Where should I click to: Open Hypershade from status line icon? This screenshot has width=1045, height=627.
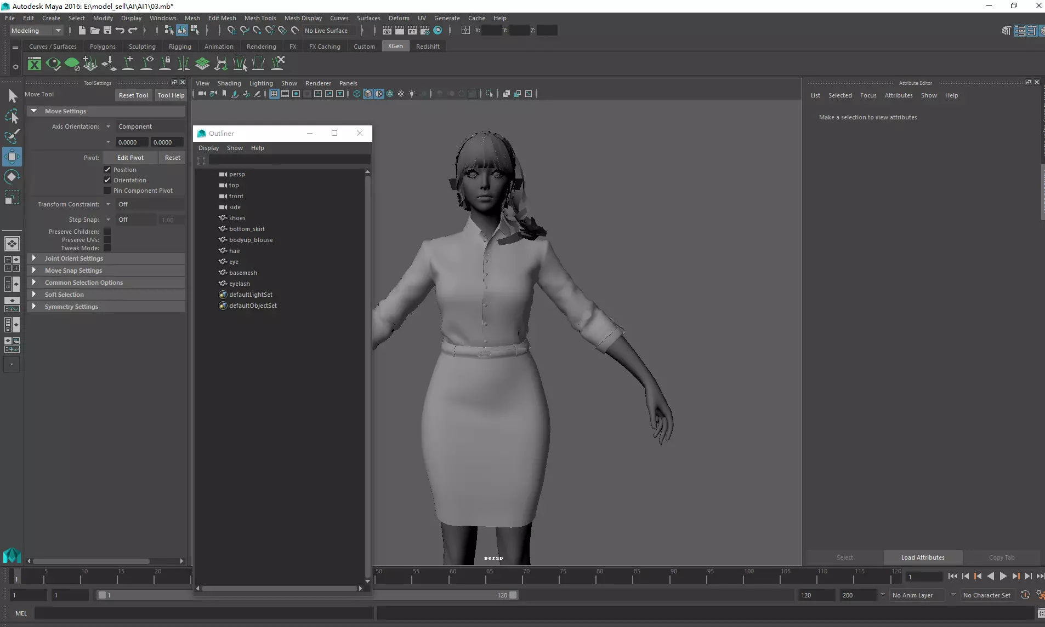click(438, 30)
